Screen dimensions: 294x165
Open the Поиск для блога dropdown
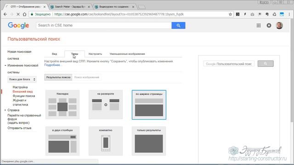click(22, 79)
